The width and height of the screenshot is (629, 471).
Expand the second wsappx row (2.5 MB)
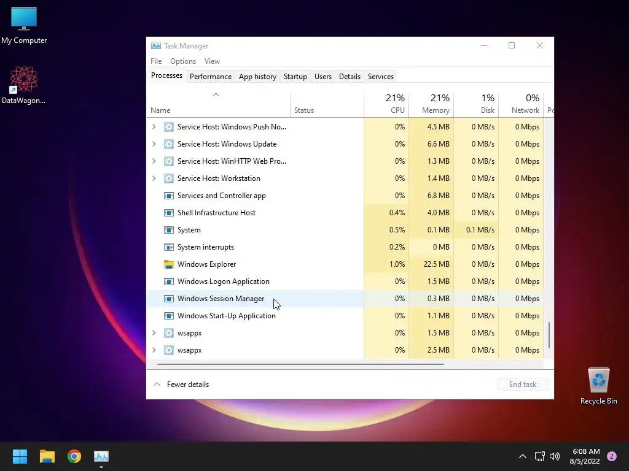154,350
